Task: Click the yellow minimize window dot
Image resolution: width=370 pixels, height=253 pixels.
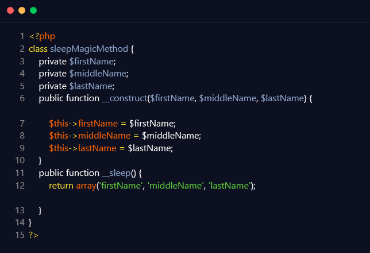Action: (x=22, y=10)
